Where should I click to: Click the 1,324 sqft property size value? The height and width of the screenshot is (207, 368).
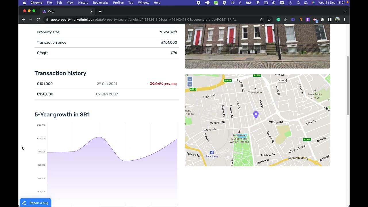tap(168, 32)
